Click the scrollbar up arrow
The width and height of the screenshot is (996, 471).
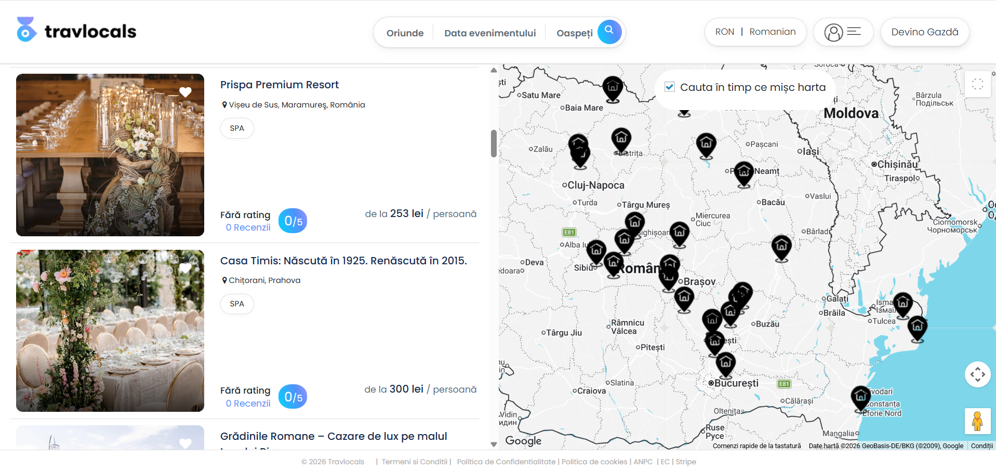(494, 70)
